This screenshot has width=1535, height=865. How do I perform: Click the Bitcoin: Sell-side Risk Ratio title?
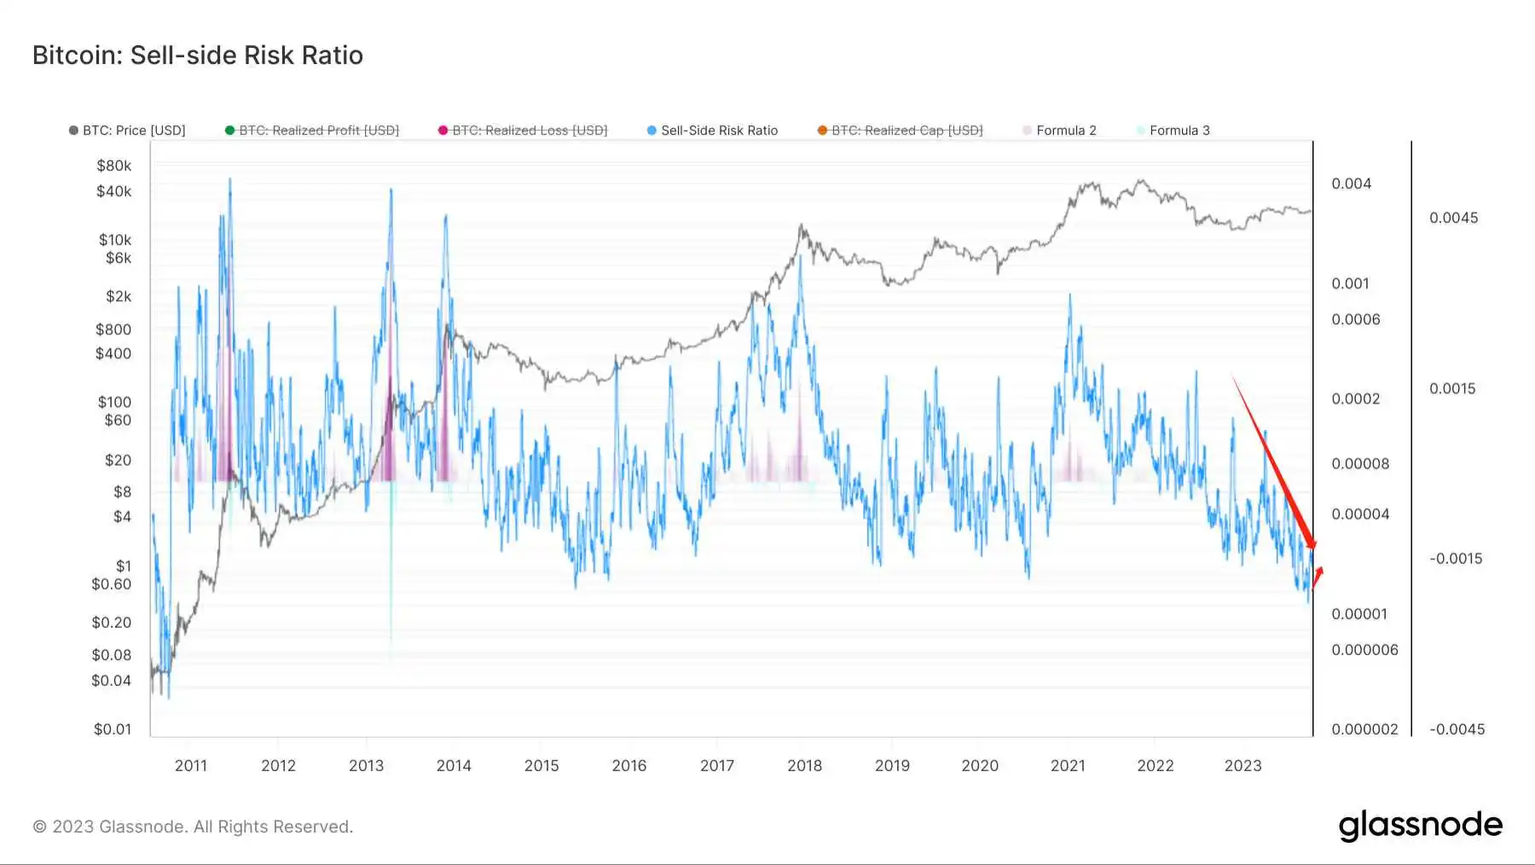click(x=198, y=55)
